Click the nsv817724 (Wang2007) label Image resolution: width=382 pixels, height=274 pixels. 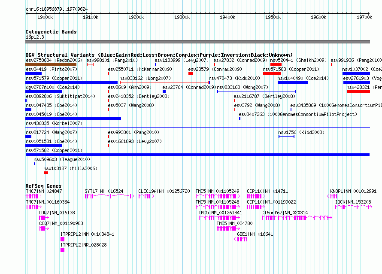[52, 132]
